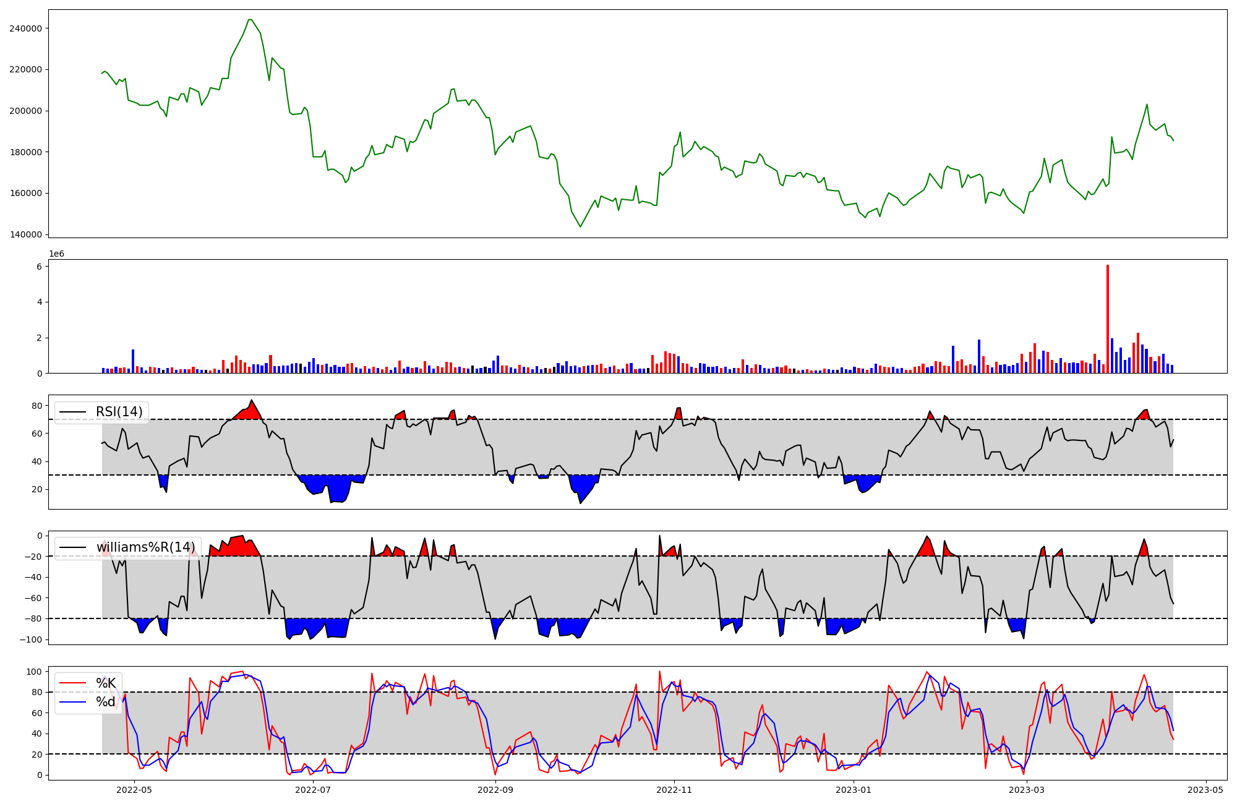
Task: Click the 200000 price axis label
Action: tap(25, 111)
